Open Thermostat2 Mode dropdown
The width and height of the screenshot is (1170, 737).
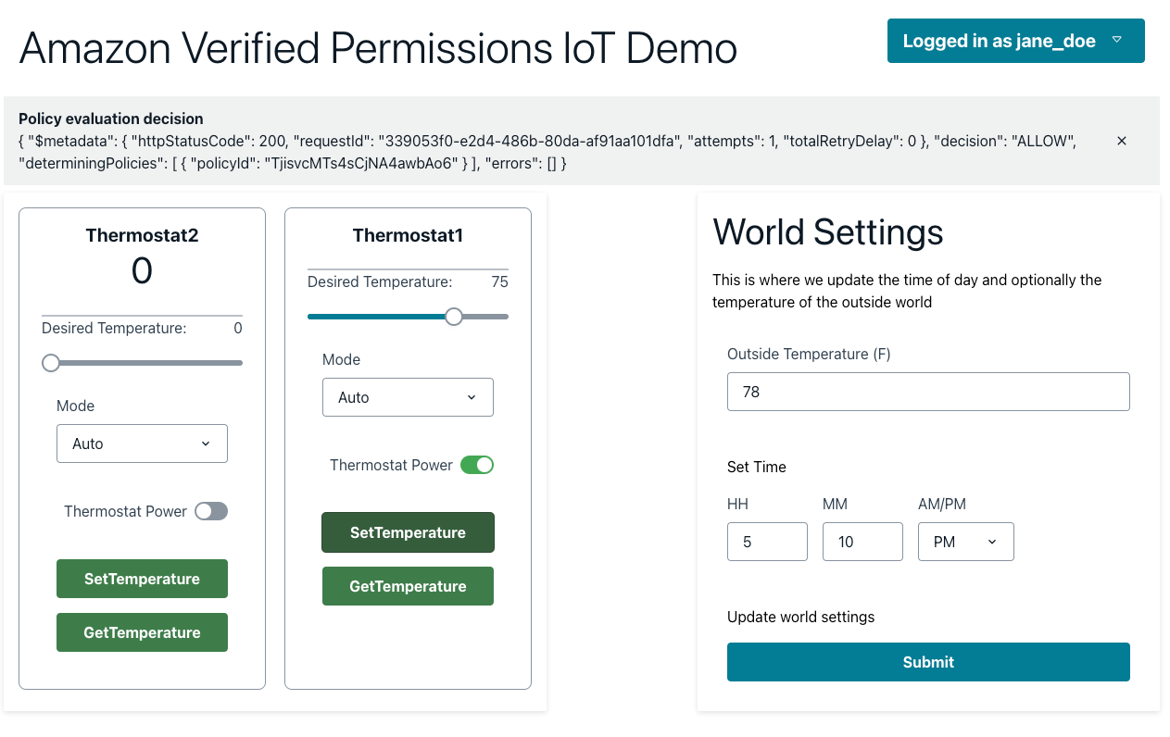pyautogui.click(x=142, y=443)
